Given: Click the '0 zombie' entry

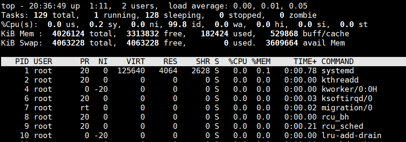Looking at the screenshot, I should (298, 15).
